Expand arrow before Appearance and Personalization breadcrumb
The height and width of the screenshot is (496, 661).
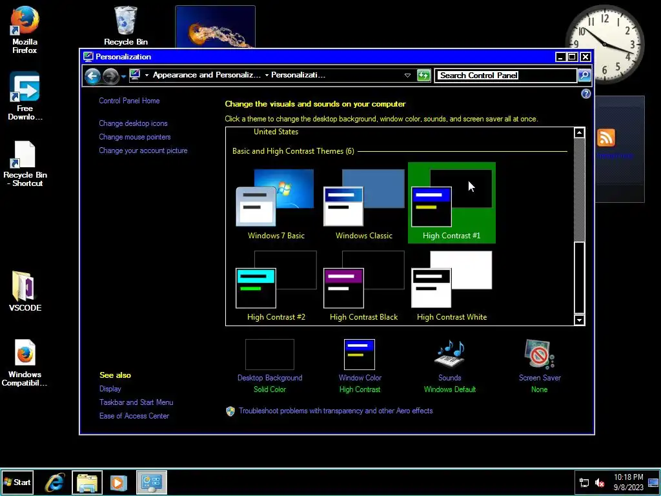click(x=147, y=75)
